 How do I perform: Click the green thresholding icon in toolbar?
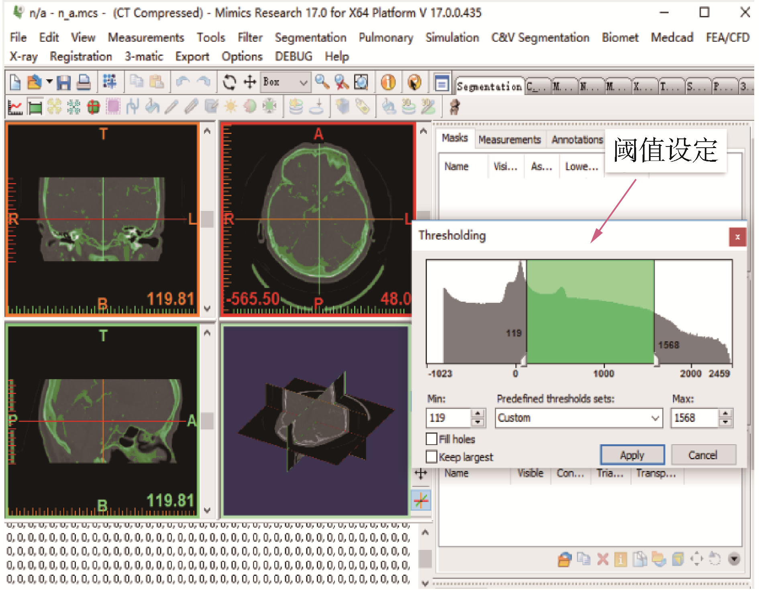(x=35, y=107)
